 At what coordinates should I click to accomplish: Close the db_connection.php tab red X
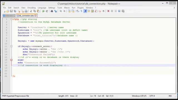tap(35, 16)
